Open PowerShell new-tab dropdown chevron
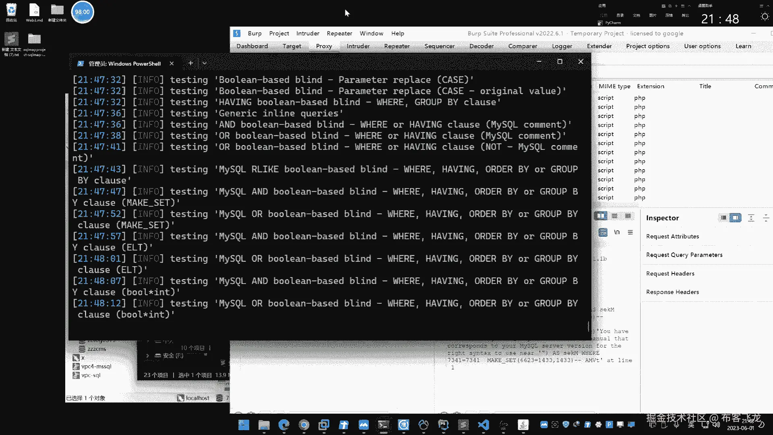Image resolution: width=773 pixels, height=435 pixels. click(x=205, y=63)
